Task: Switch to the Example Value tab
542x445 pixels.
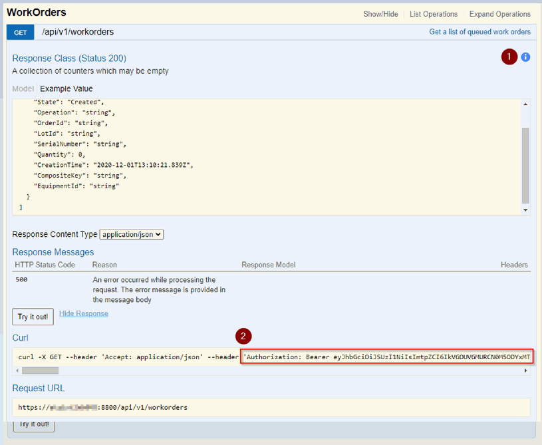Action: pyautogui.click(x=67, y=88)
